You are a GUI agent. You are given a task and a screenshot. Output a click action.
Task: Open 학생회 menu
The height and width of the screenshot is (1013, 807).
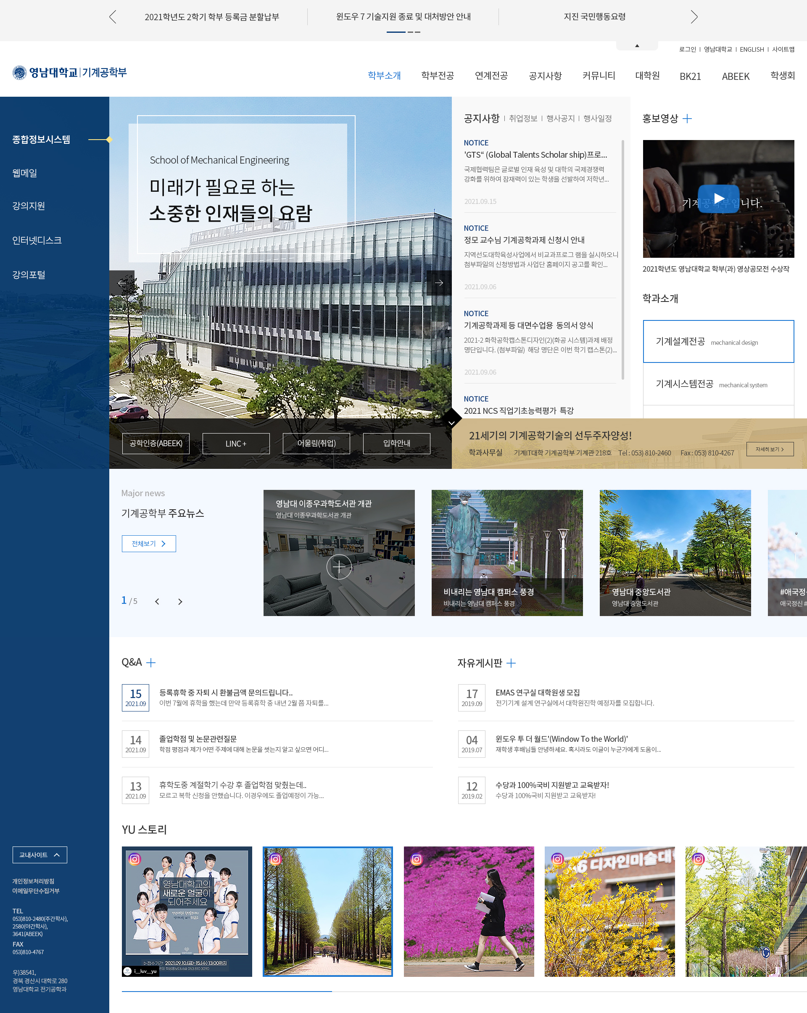782,76
